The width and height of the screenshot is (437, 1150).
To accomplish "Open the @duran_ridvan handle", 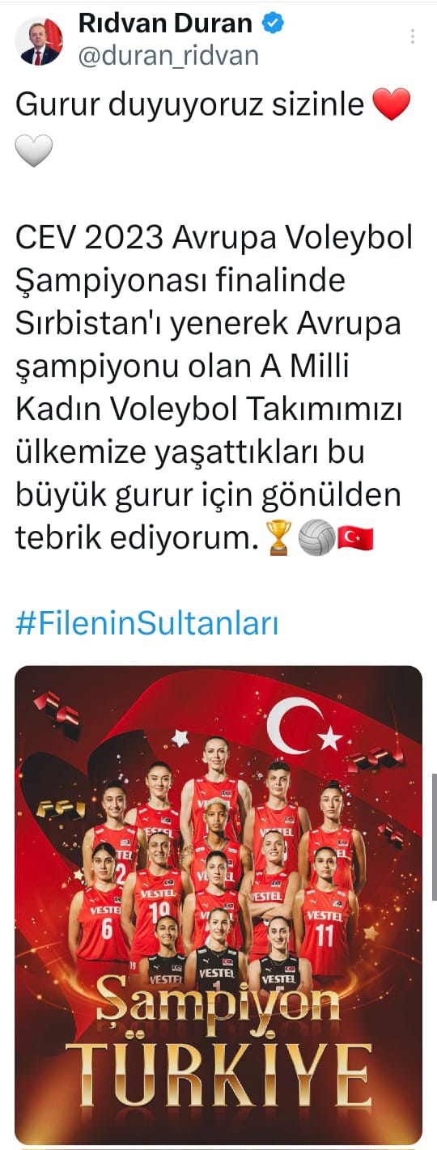I will click(168, 55).
